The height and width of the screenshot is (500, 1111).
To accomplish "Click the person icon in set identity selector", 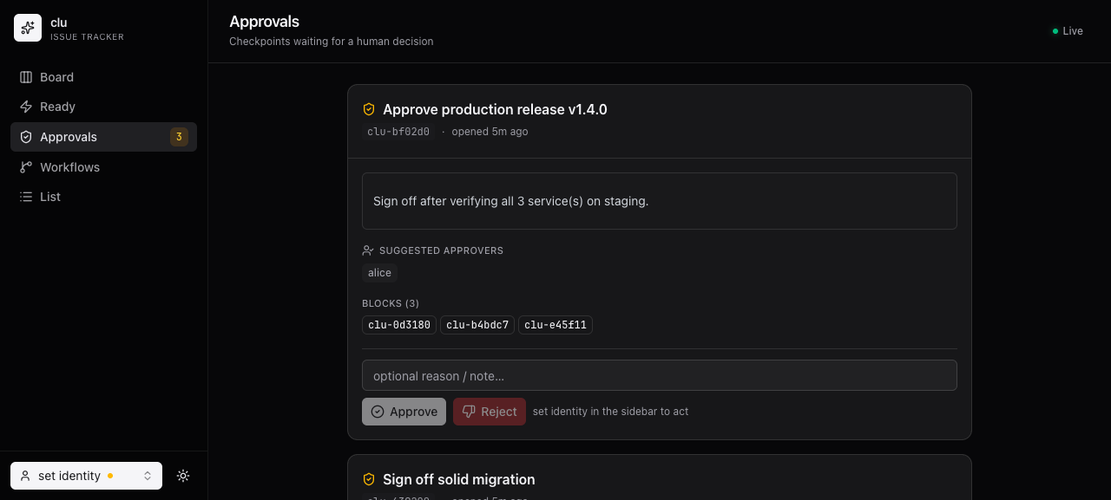I will point(25,476).
